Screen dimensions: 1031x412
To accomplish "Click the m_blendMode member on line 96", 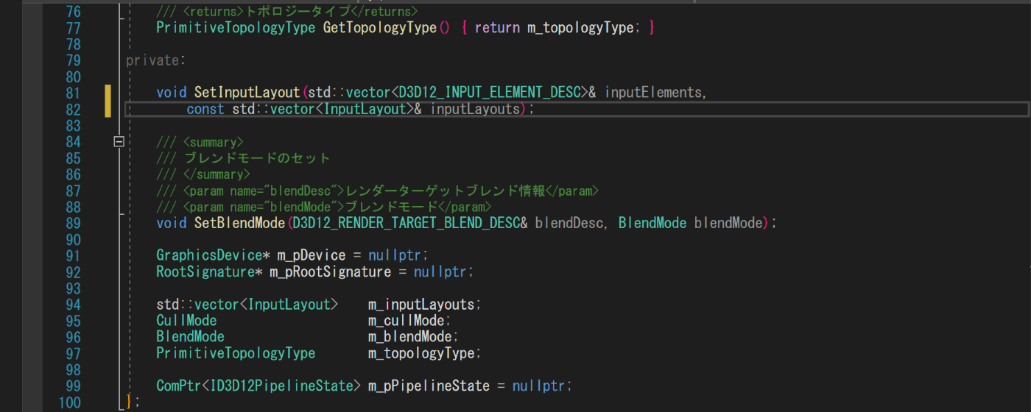I will 409,337.
